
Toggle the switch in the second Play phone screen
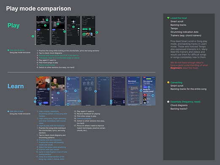63,30
